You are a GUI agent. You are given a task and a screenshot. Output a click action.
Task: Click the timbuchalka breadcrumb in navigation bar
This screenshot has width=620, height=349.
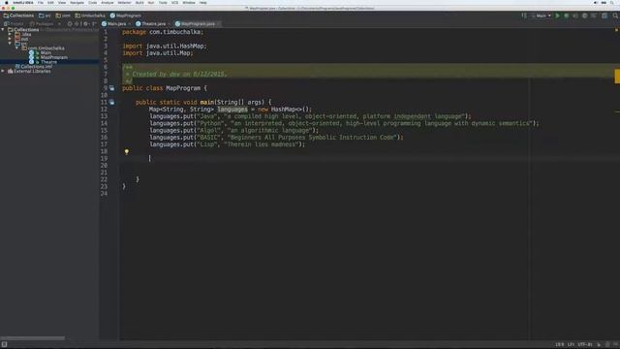tap(90, 16)
